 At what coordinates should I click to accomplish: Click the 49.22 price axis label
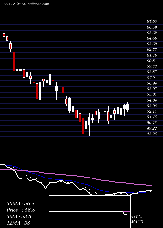tap(152, 128)
